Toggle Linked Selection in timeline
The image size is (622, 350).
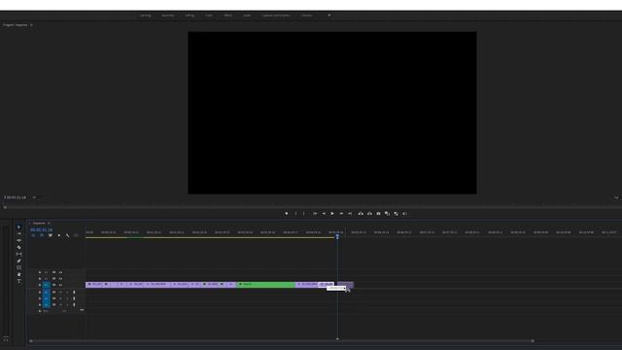51,235
